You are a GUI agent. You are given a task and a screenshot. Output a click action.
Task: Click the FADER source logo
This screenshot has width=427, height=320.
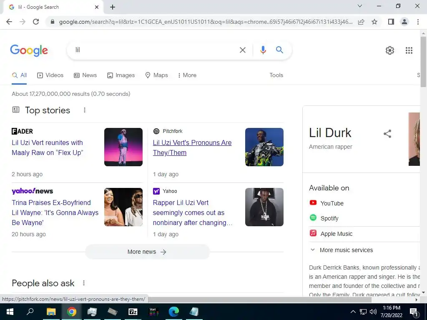pyautogui.click(x=23, y=131)
